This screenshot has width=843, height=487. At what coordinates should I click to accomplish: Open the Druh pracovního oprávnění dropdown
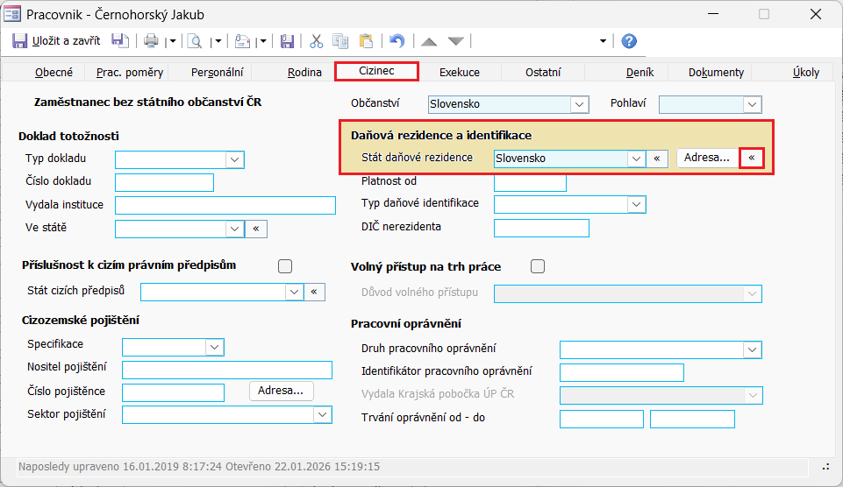[x=752, y=350]
